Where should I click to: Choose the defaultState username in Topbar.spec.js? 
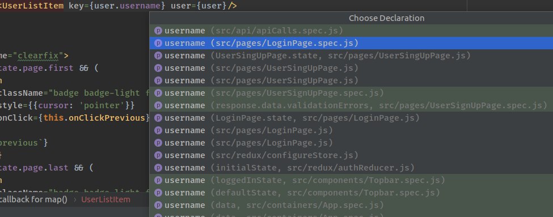pos(351,193)
